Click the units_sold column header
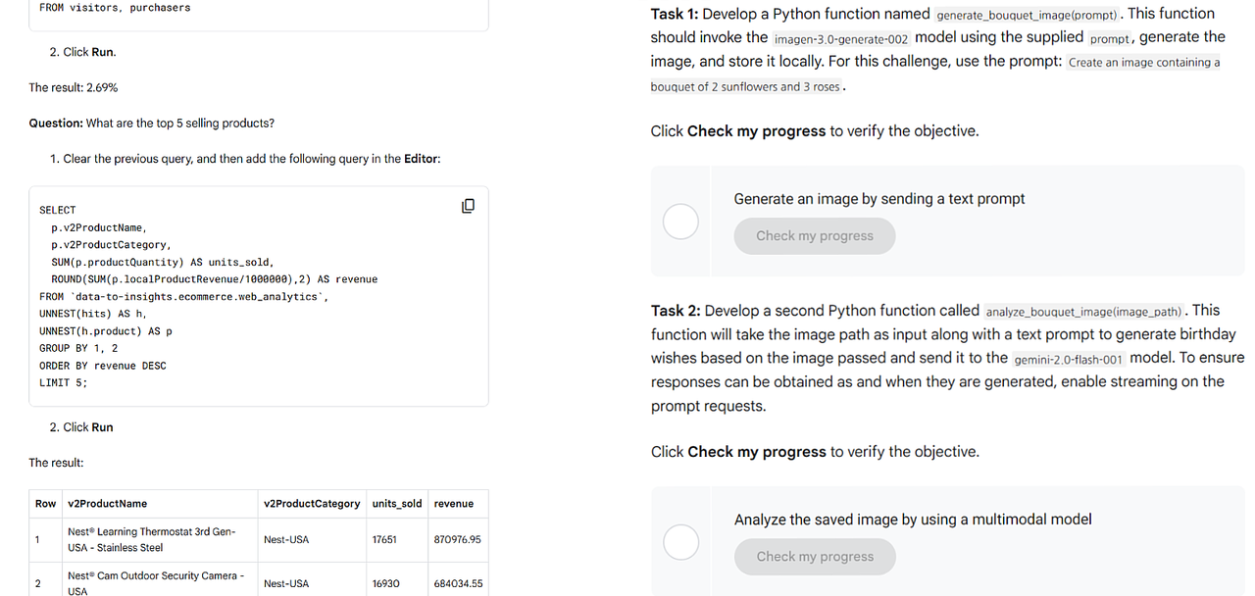Viewport: 1255px width, 596px height. pyautogui.click(x=397, y=504)
